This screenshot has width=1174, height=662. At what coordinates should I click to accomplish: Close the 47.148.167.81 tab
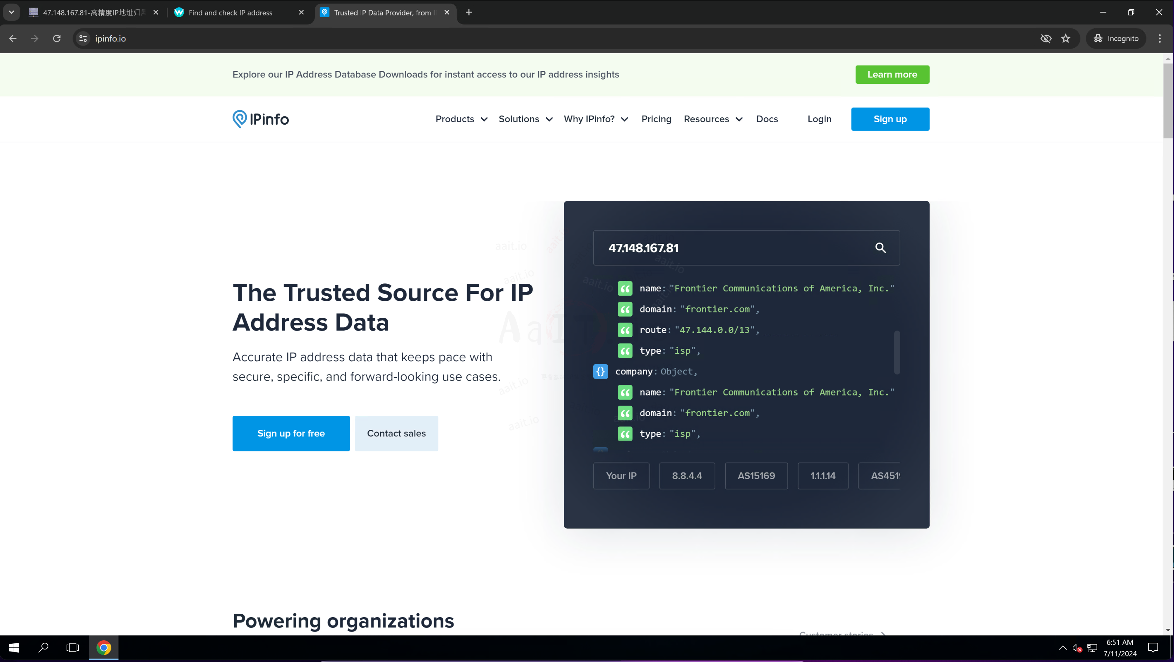[x=156, y=12]
